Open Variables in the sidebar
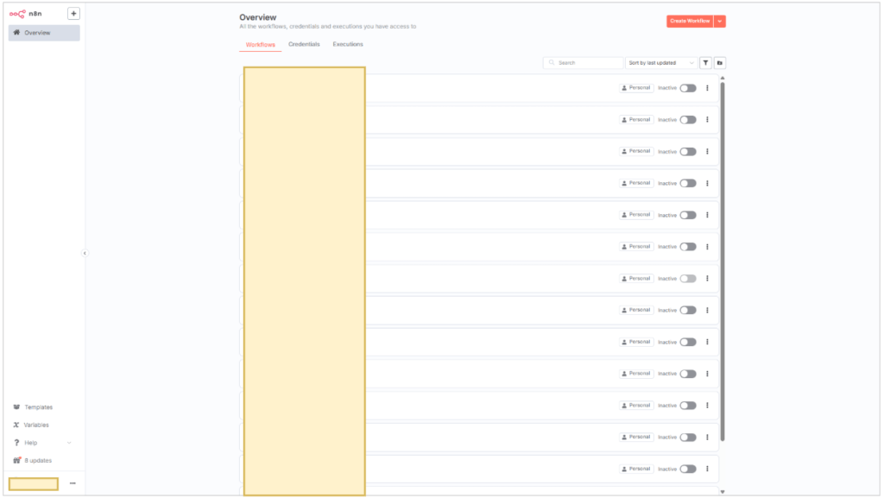 coord(36,425)
